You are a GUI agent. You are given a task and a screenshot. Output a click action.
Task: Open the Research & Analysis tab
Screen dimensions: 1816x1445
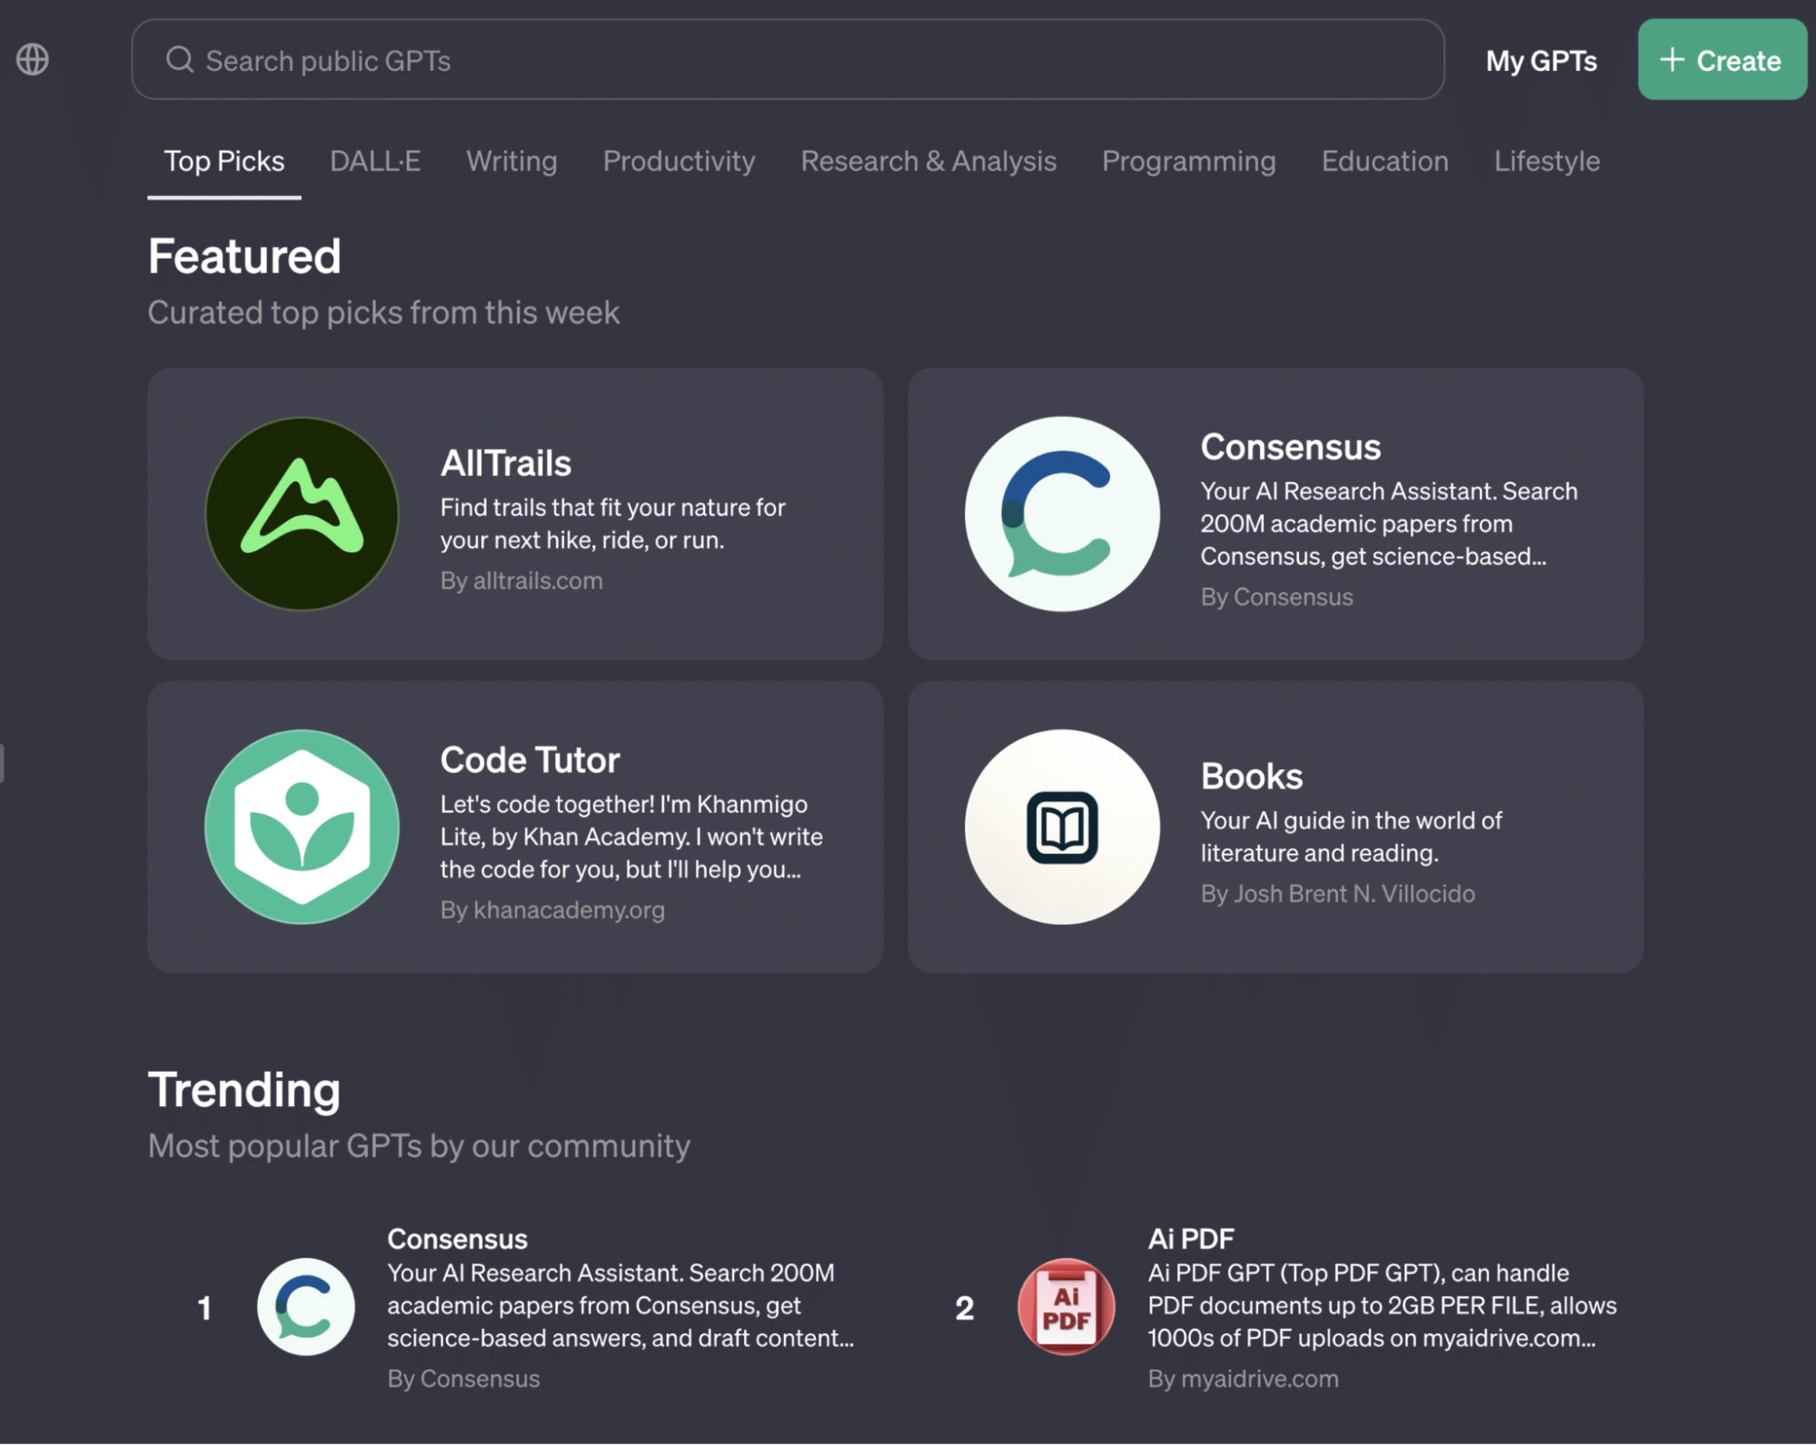pos(928,162)
